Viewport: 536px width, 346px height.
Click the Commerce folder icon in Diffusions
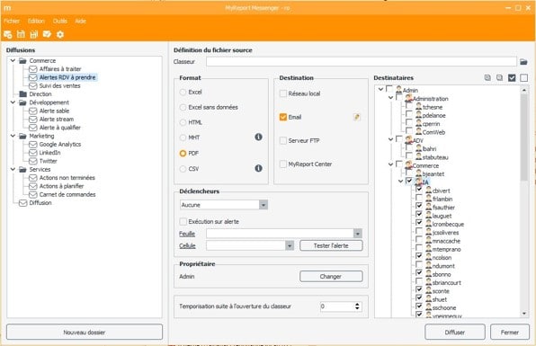click(x=22, y=60)
